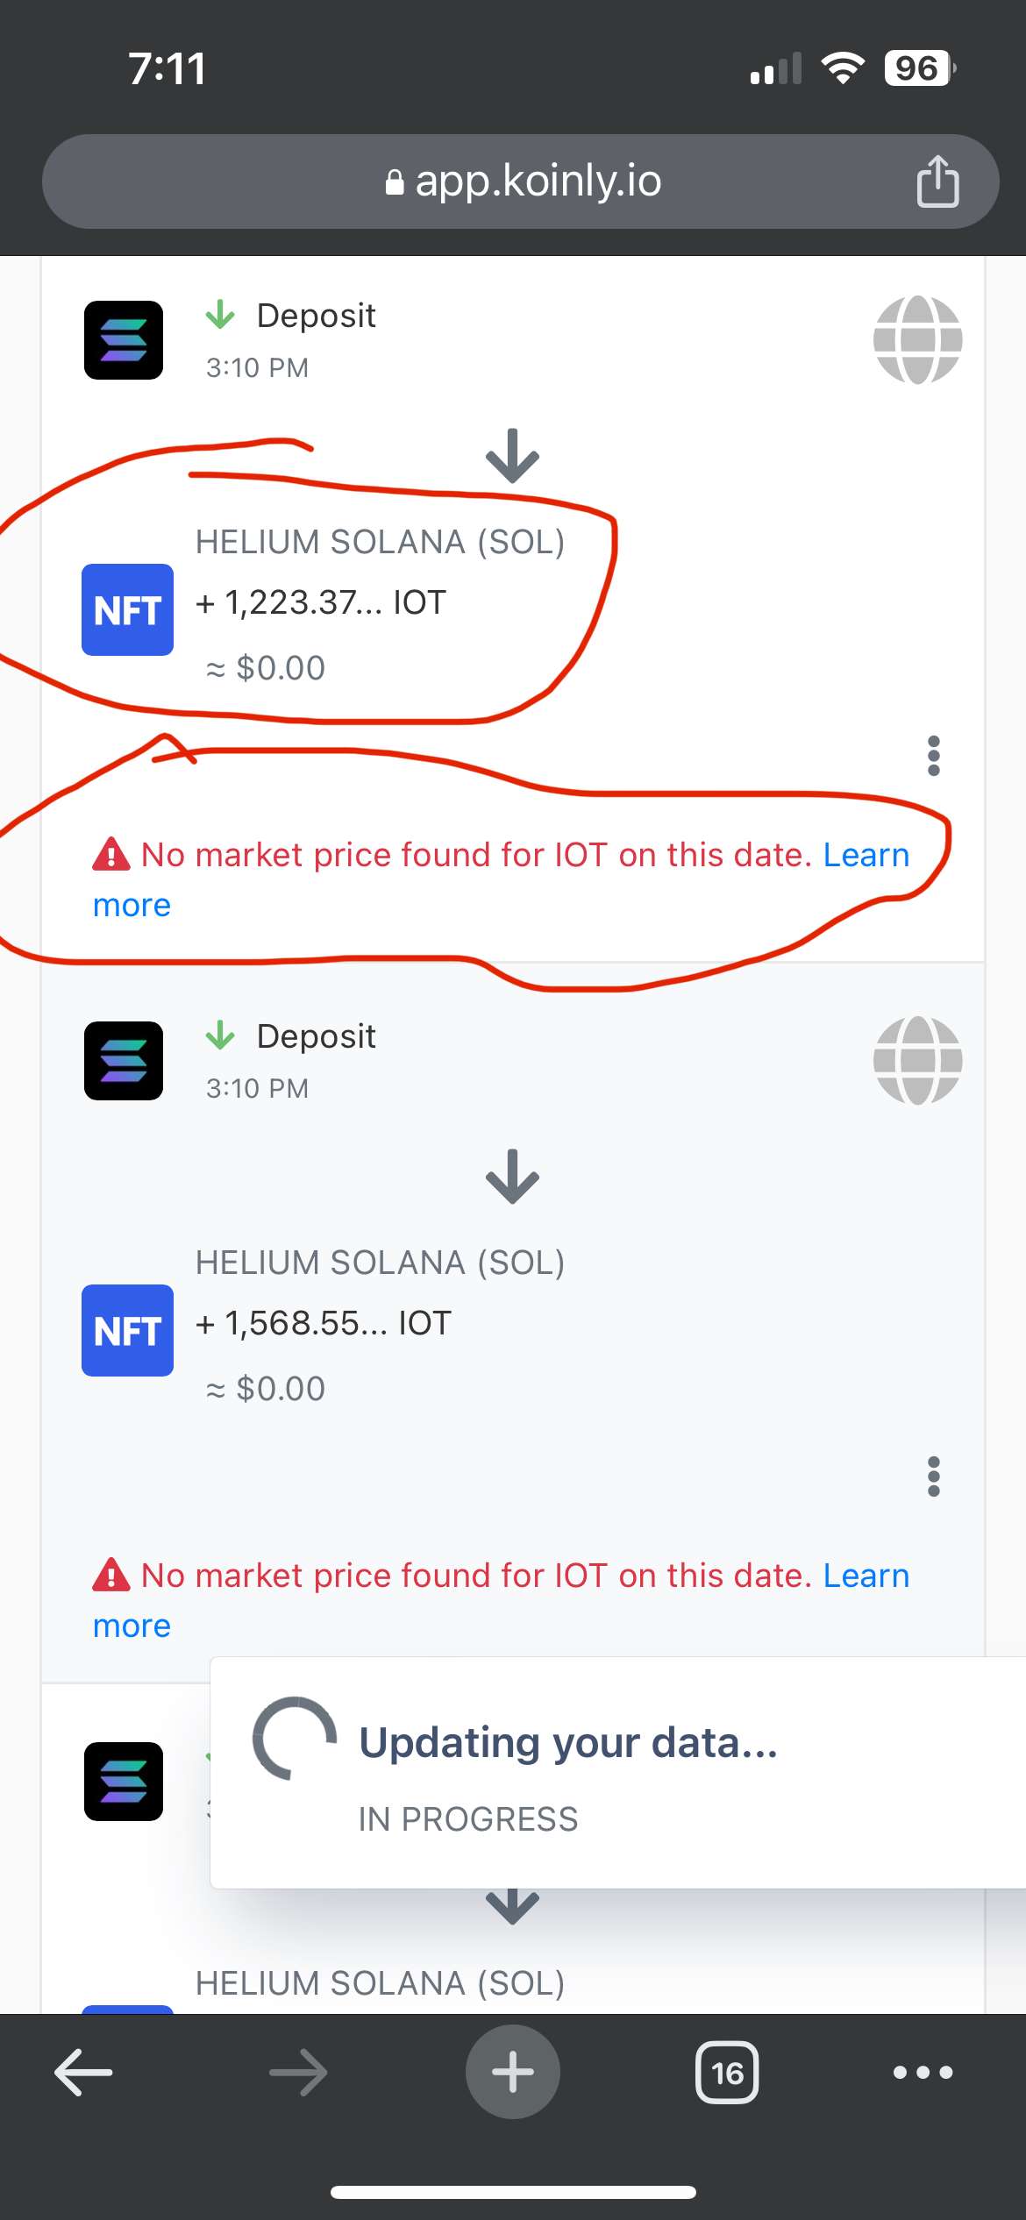Open Learn more link in second price warning

click(x=865, y=1576)
